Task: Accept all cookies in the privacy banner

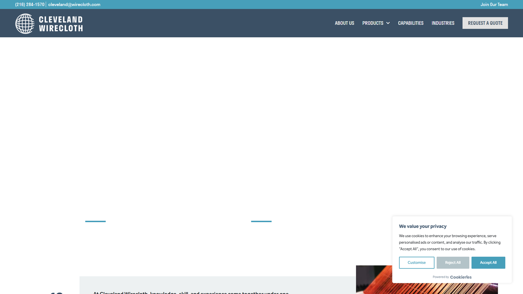Action: (488, 263)
